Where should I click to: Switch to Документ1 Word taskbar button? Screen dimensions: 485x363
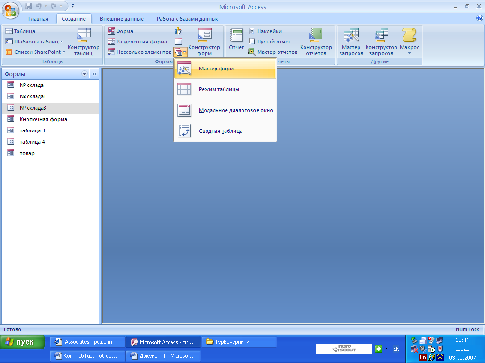click(163, 356)
